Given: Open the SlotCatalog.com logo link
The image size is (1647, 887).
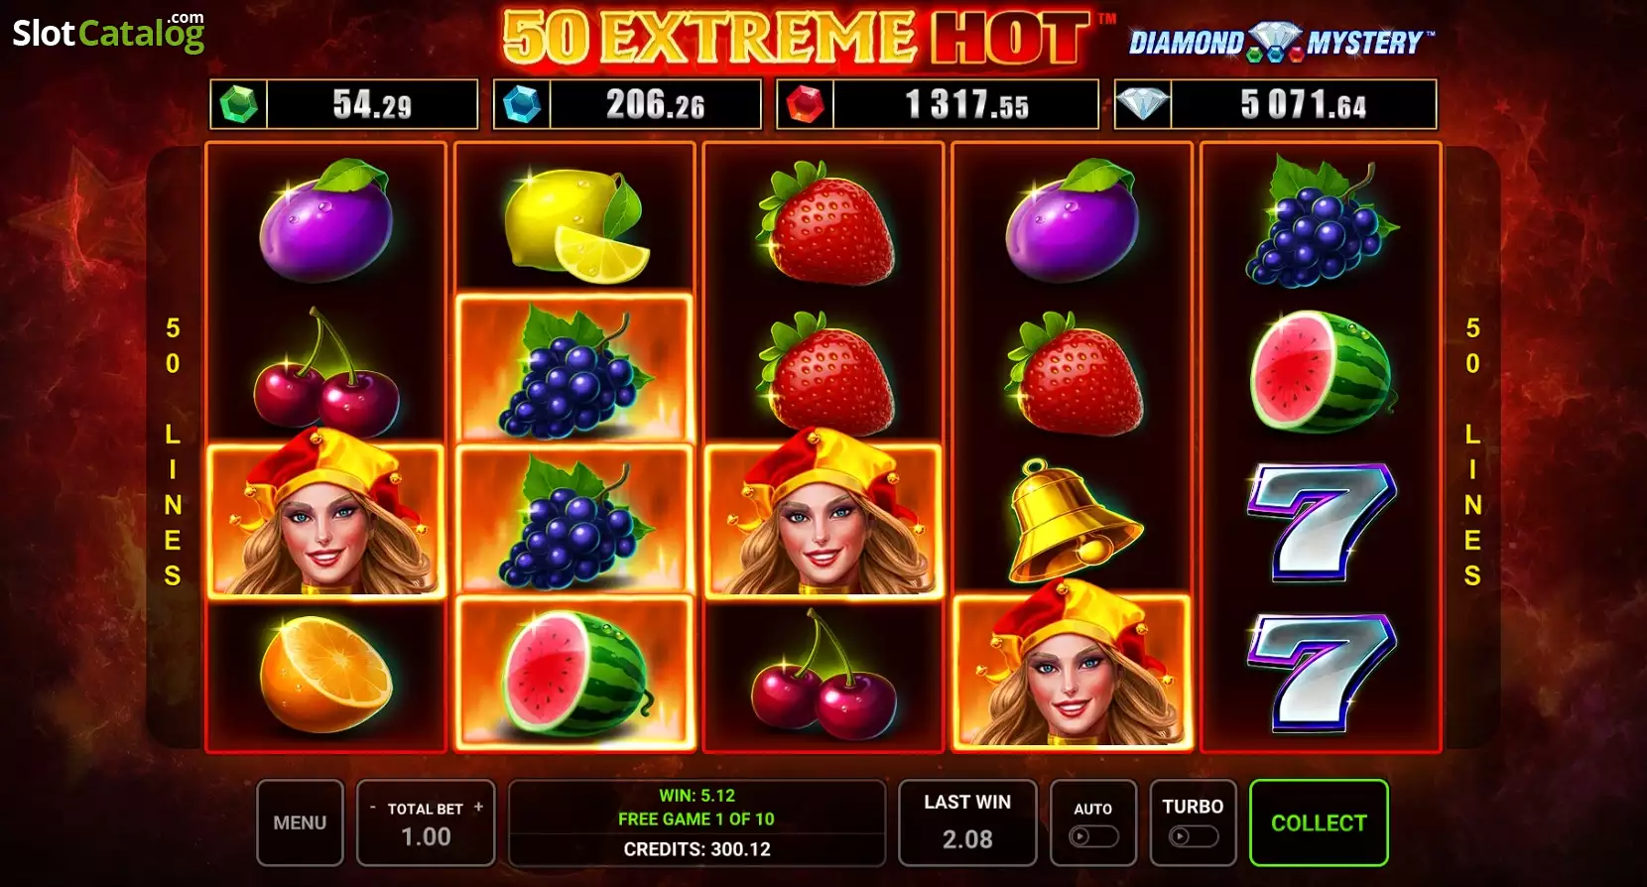Looking at the screenshot, I should [108, 32].
